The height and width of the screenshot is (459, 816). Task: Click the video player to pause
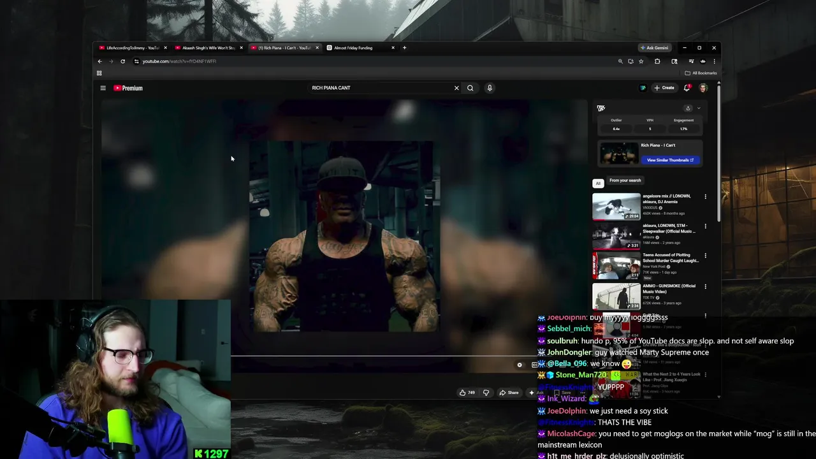click(344, 236)
